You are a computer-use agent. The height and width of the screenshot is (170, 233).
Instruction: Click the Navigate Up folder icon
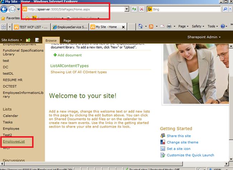[x=28, y=40]
